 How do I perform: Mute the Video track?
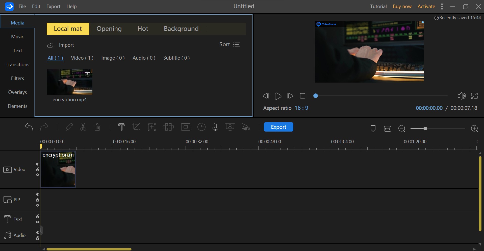pyautogui.click(x=38, y=164)
